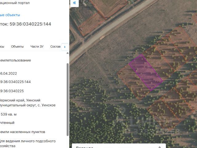Click the heading number 59:36:0340225:144
This screenshot has width=197, height=148.
pos(30,24)
